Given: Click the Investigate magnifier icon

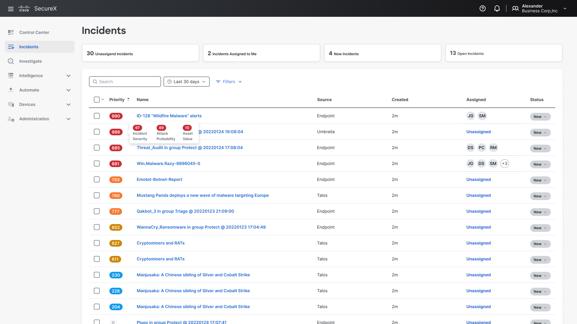Looking at the screenshot, I should [11, 61].
